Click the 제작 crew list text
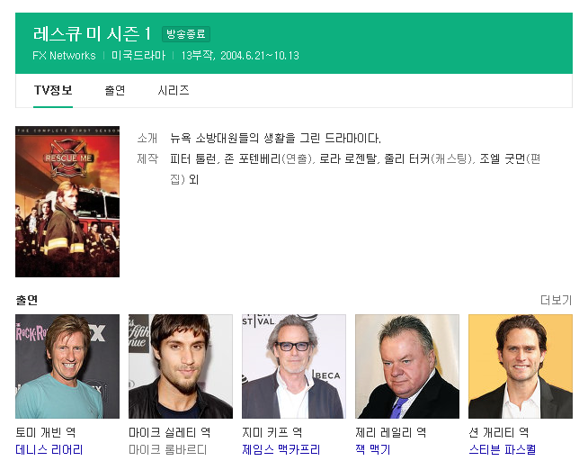The image size is (588, 470). 355,169
